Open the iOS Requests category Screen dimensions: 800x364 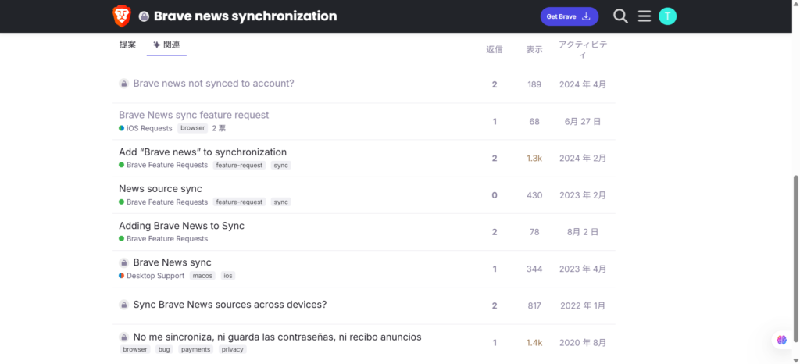point(145,128)
